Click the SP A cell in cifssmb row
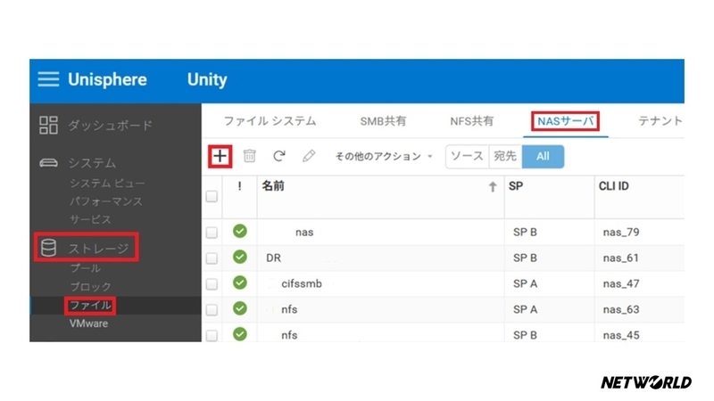The height and width of the screenshot is (401, 714). [x=525, y=283]
